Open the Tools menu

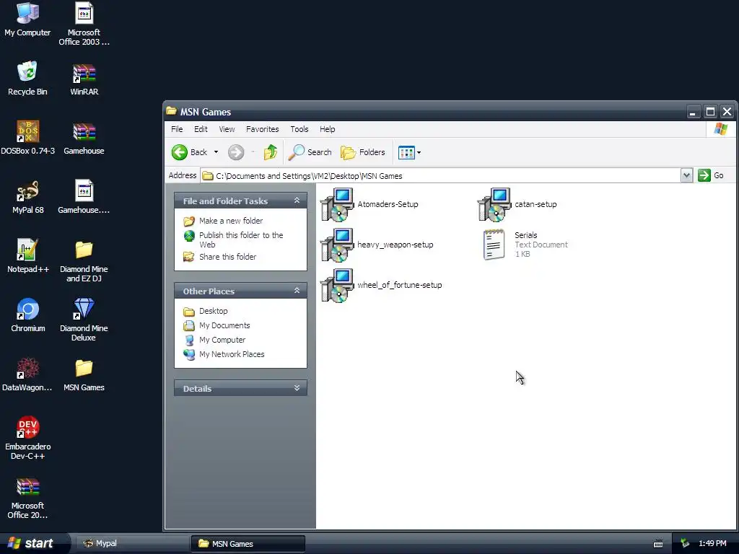coord(299,129)
